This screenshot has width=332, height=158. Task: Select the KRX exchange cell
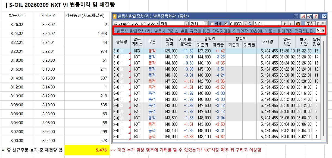click(137, 51)
